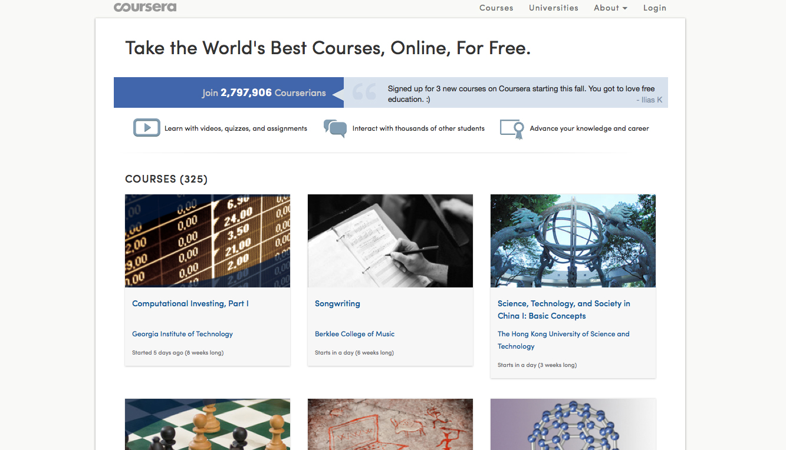This screenshot has width=786, height=450.
Task: Visit the Berklee College of Music link
Action: [354, 334]
